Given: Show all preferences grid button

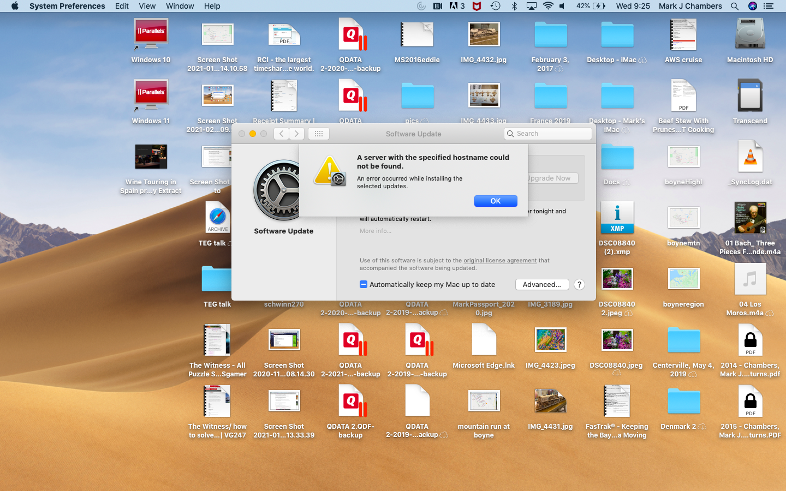Looking at the screenshot, I should (x=319, y=134).
